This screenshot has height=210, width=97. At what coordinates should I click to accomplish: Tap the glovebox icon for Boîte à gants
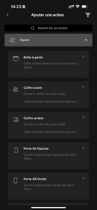coord(16,59)
